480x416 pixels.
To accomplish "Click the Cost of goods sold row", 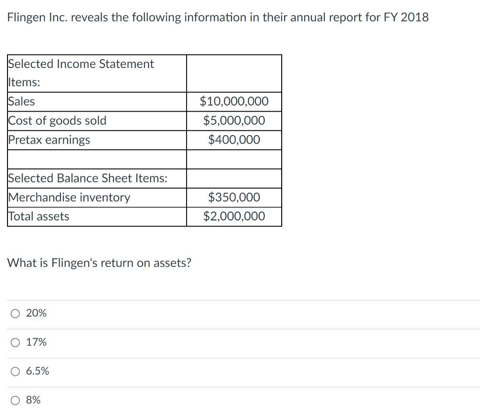I will click(x=57, y=121).
